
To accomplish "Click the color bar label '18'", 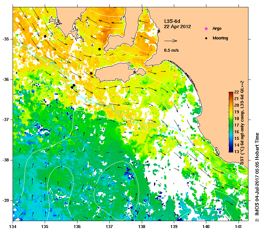I will click(x=236, y=119).
